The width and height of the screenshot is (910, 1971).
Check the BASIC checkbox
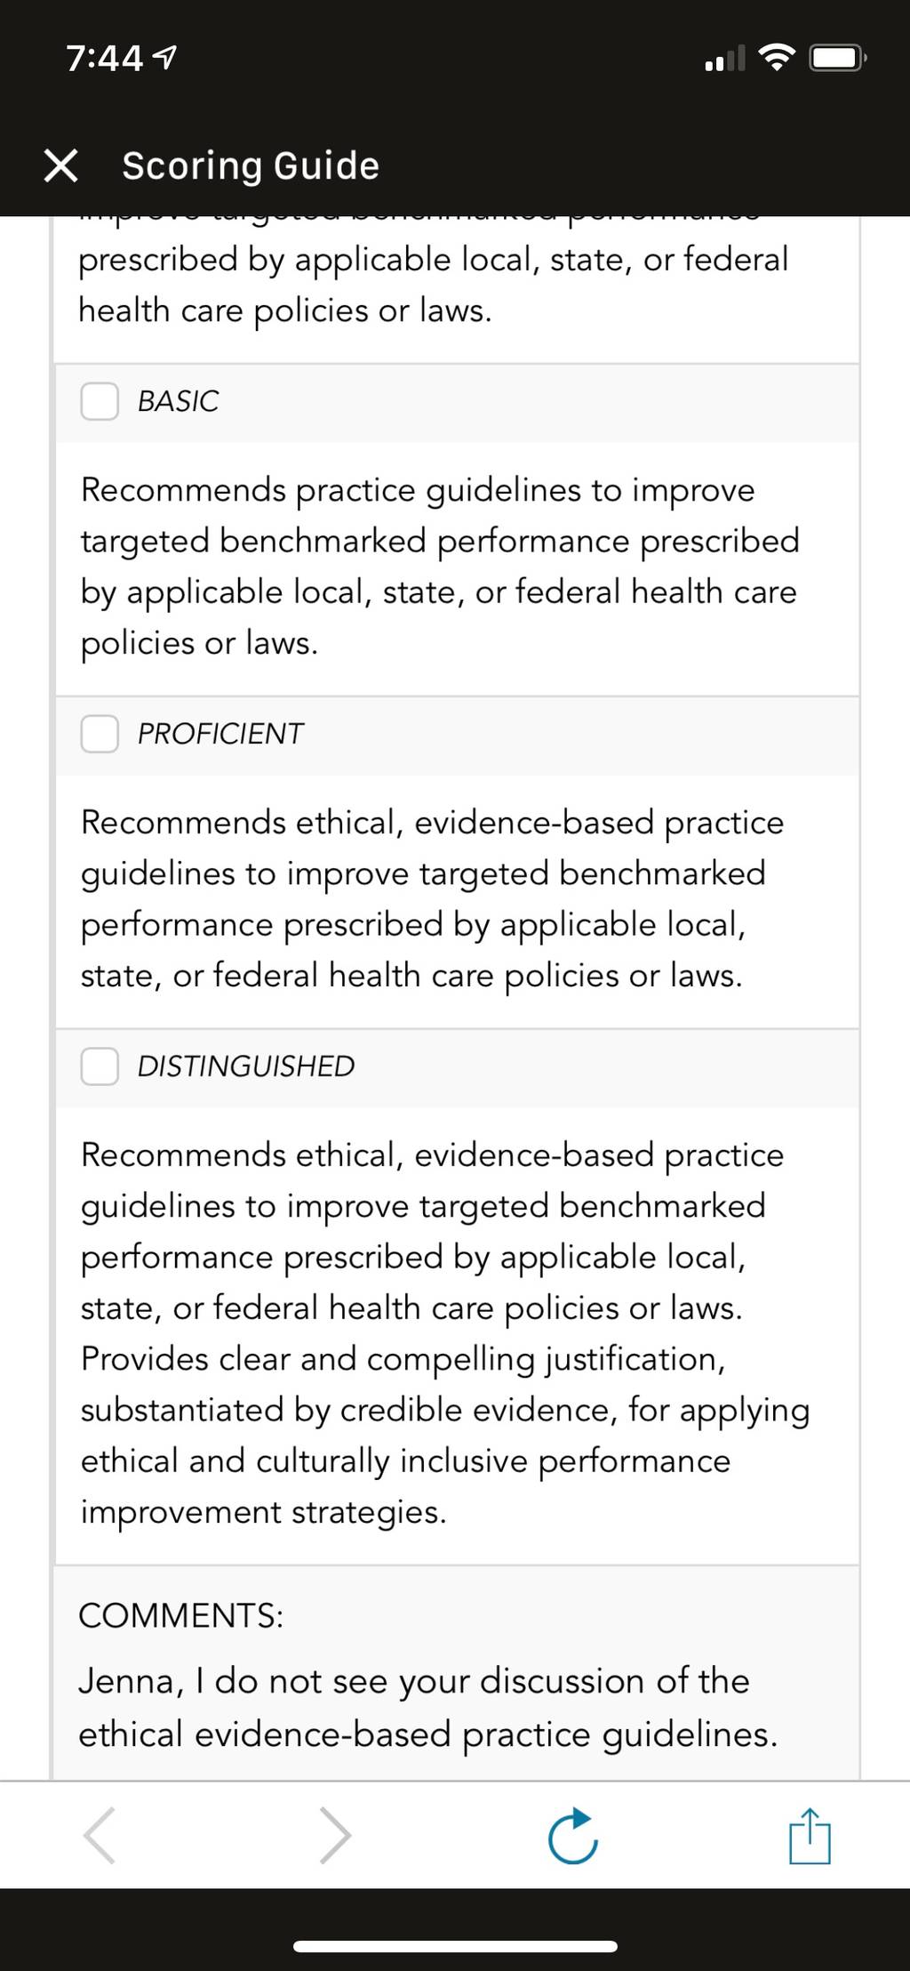(100, 401)
